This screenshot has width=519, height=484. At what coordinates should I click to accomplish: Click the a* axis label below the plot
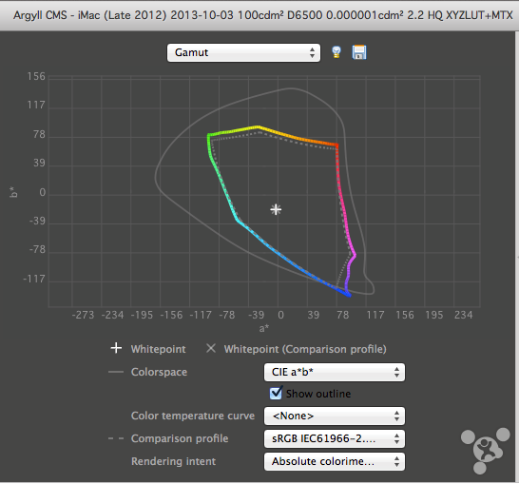(x=264, y=328)
